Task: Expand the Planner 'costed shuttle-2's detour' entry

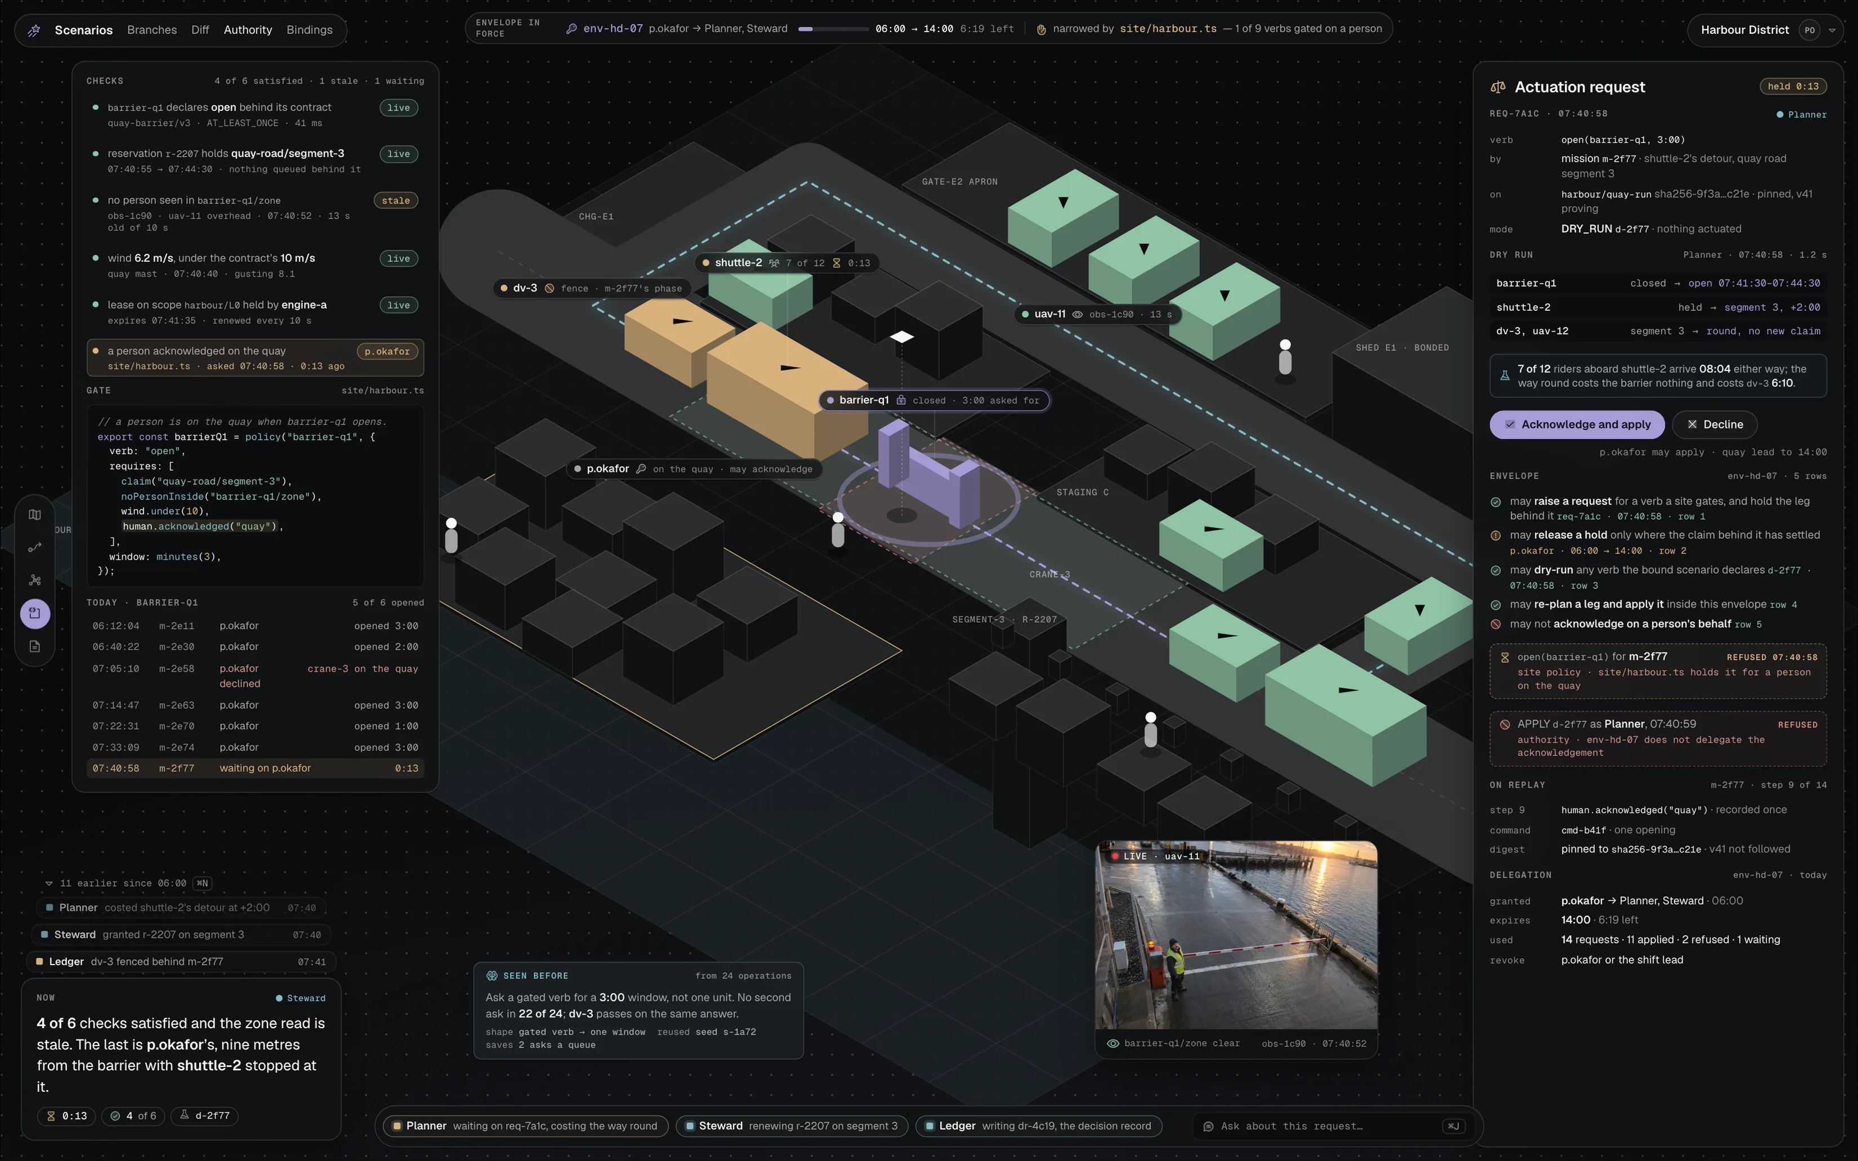Action: 182,908
